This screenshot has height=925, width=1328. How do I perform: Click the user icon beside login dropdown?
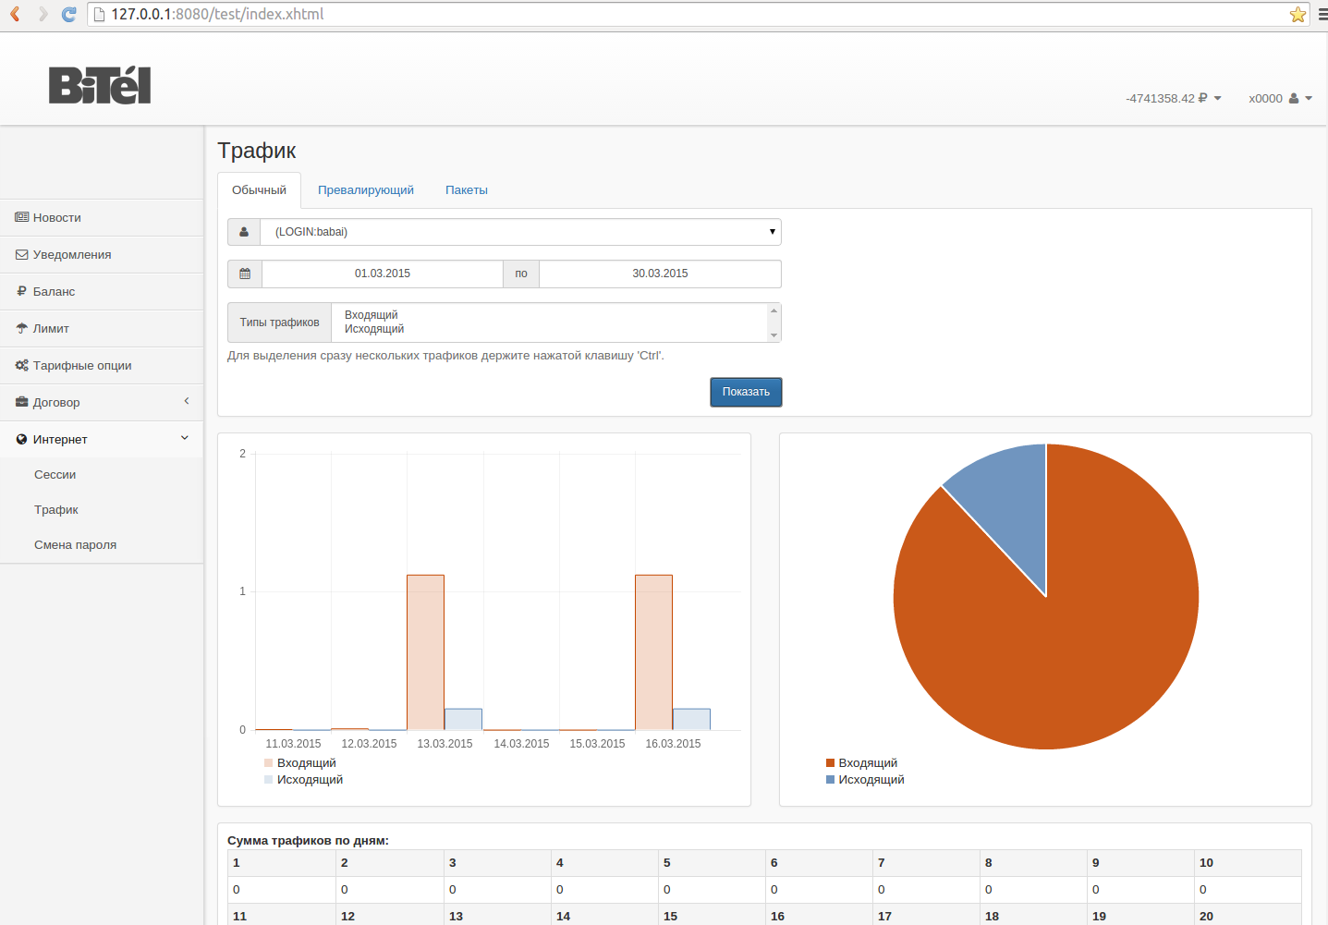pyautogui.click(x=244, y=232)
